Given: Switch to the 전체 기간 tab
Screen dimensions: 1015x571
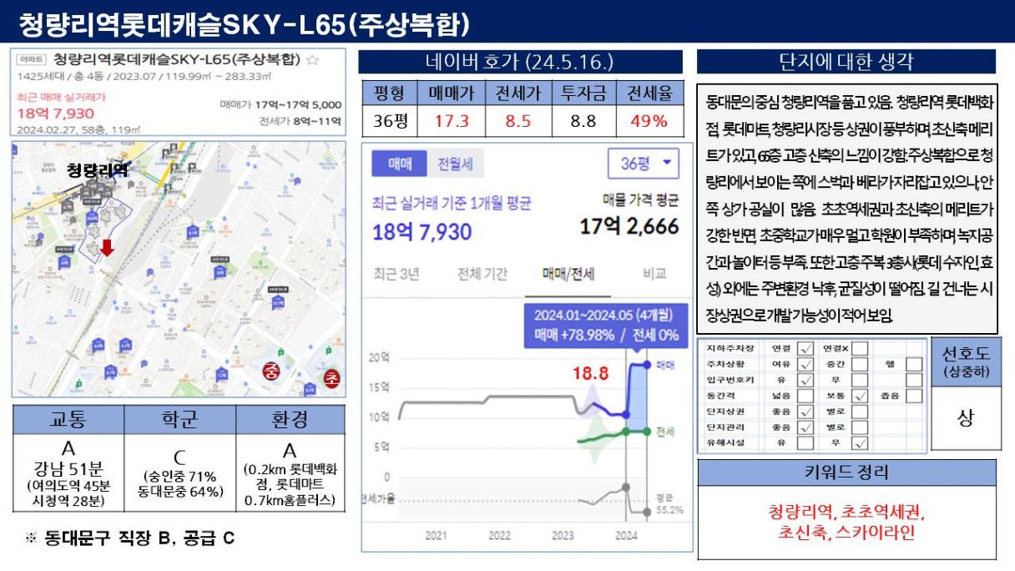Looking at the screenshot, I should [x=482, y=275].
